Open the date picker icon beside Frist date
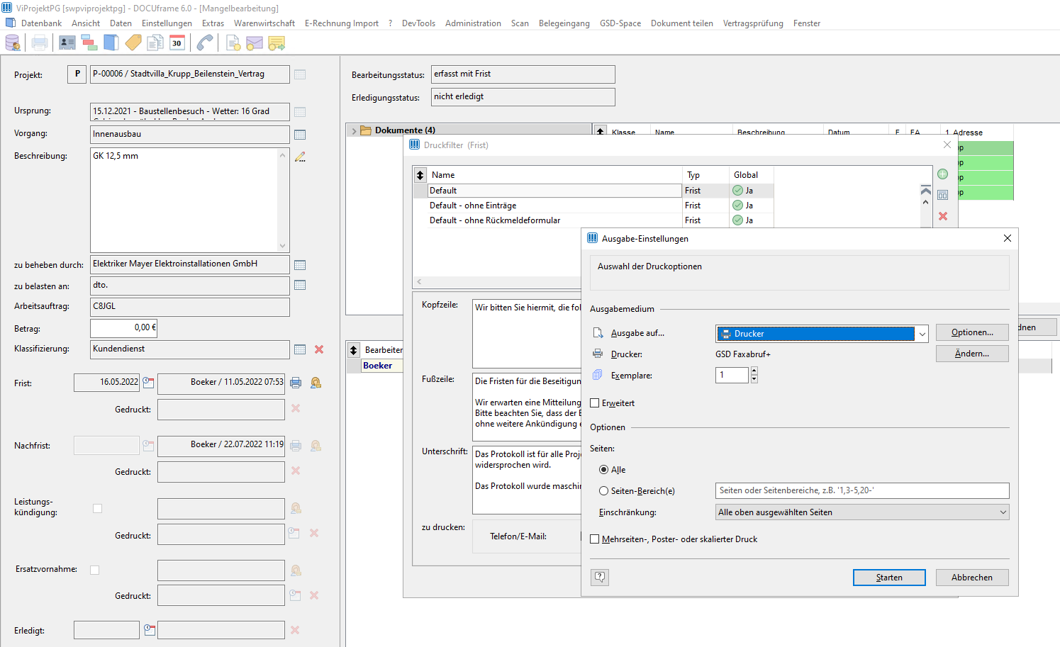This screenshot has height=647, width=1060. click(148, 383)
